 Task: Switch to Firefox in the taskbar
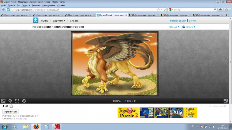click(36, 127)
